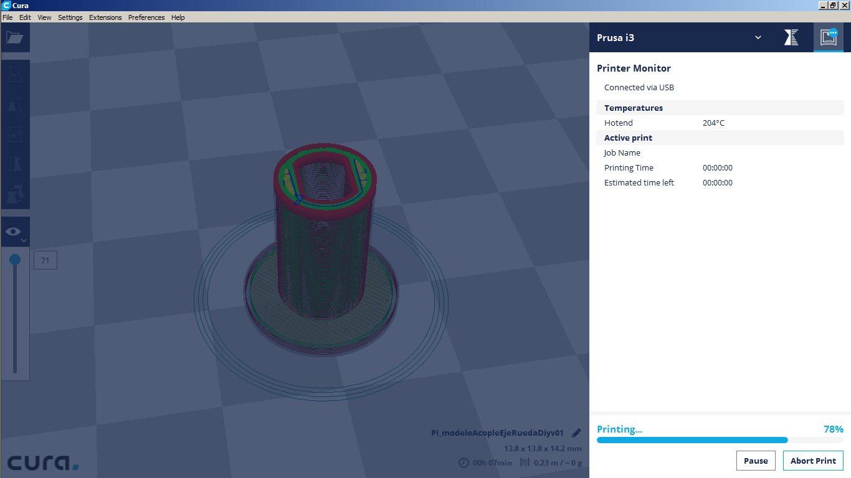Restore down the Cura window
Image resolution: width=851 pixels, height=478 pixels.
[834, 5]
